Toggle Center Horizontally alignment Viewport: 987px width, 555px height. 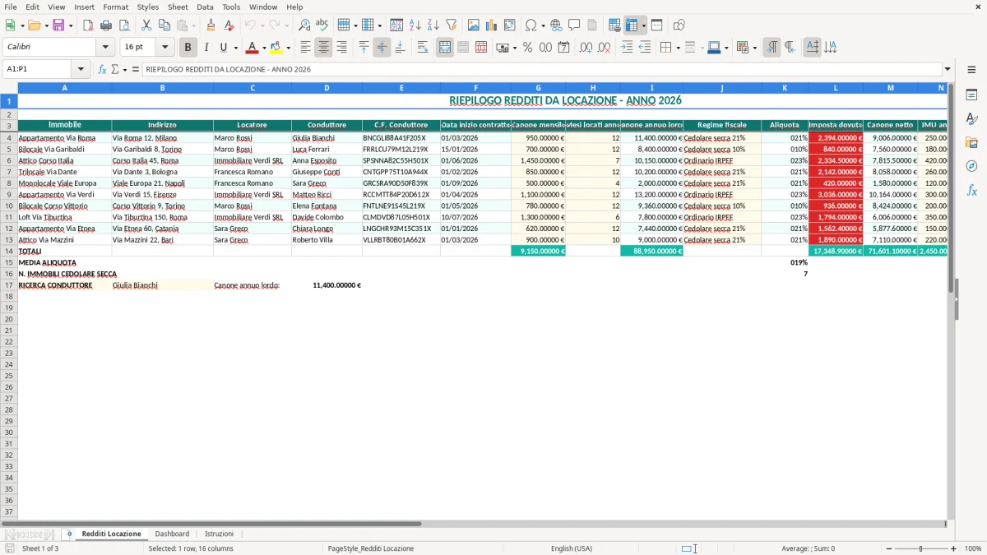click(323, 48)
